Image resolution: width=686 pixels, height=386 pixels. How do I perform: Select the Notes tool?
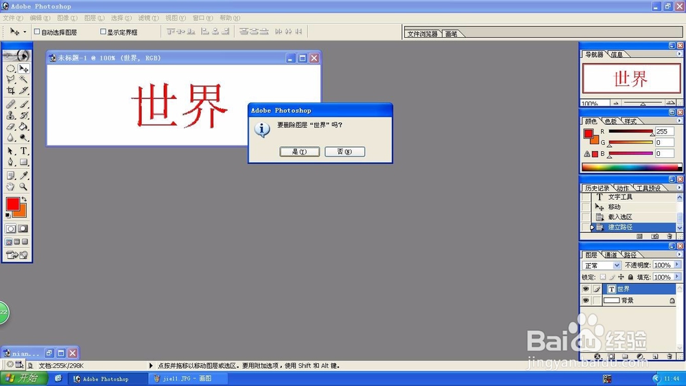pyautogui.click(x=10, y=176)
